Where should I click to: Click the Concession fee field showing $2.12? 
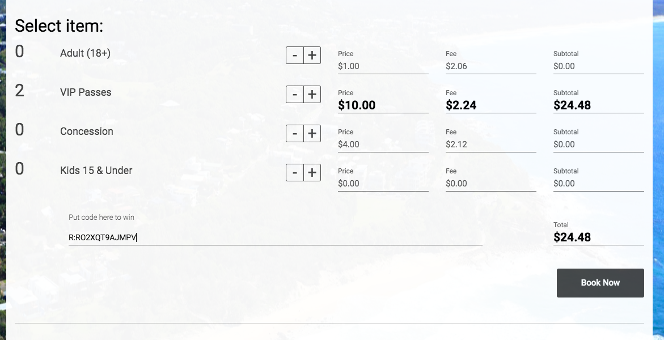click(x=491, y=144)
